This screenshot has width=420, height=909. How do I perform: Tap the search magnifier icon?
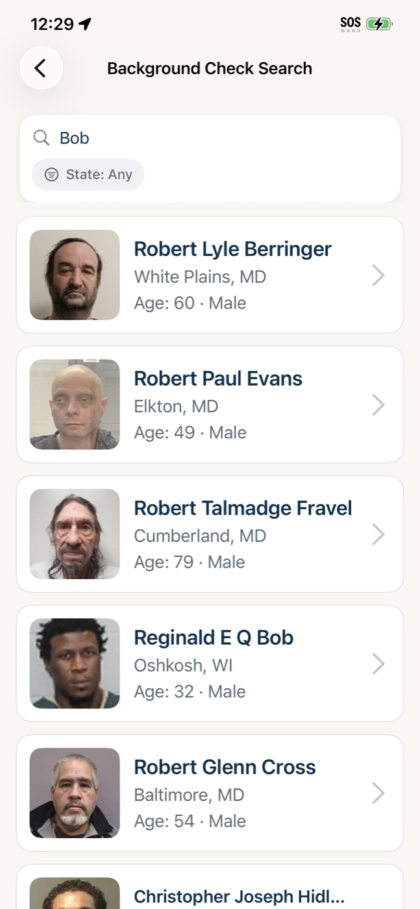click(42, 138)
